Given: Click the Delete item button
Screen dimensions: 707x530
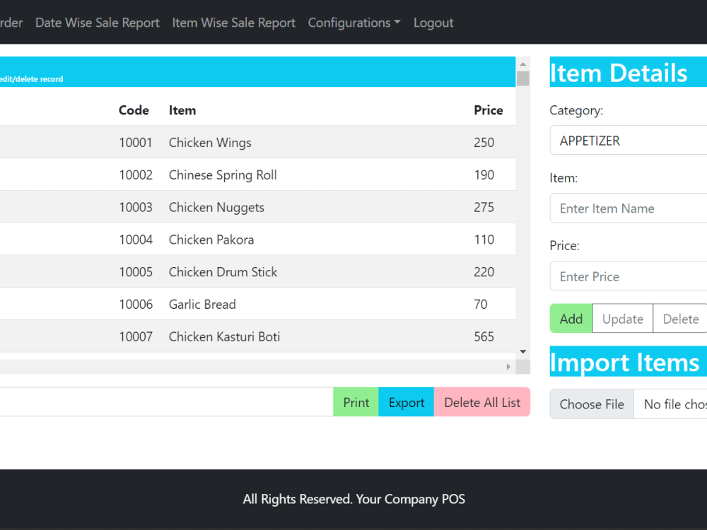Looking at the screenshot, I should click(680, 319).
